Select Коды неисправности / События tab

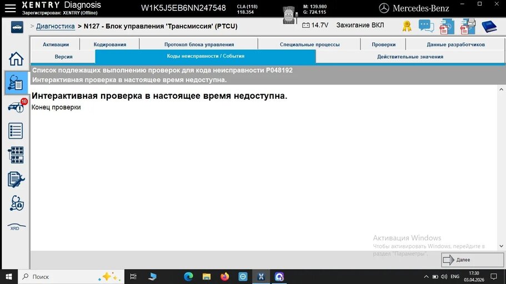click(x=206, y=57)
